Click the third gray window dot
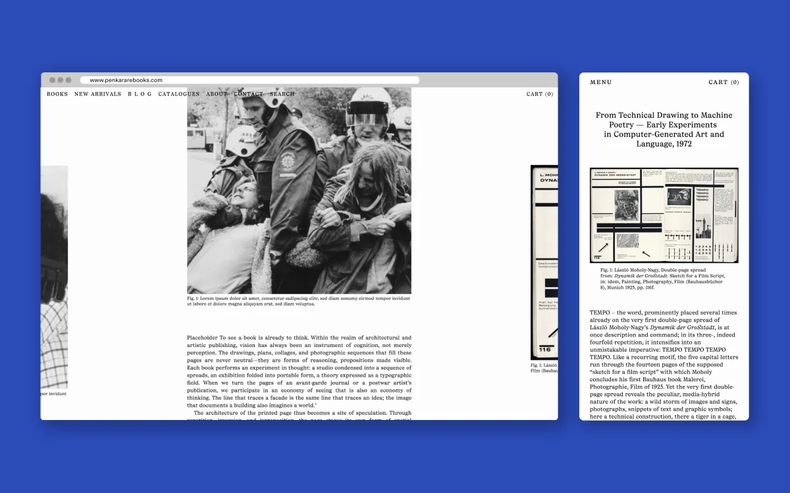 pyautogui.click(x=68, y=80)
